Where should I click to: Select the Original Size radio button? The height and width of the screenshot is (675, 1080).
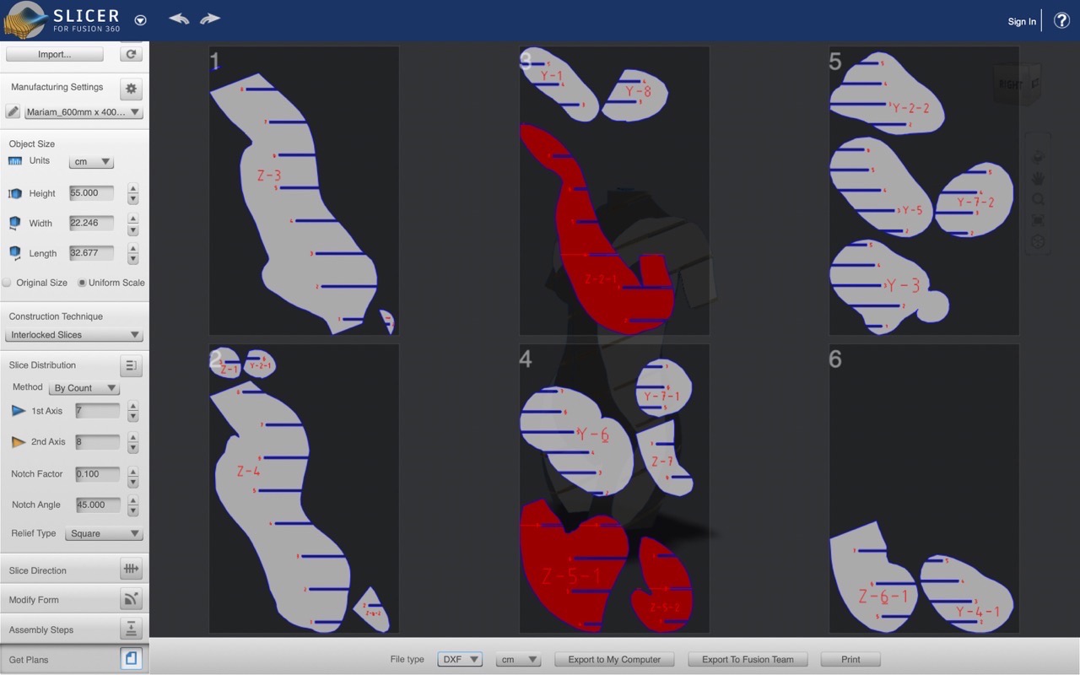(7, 283)
